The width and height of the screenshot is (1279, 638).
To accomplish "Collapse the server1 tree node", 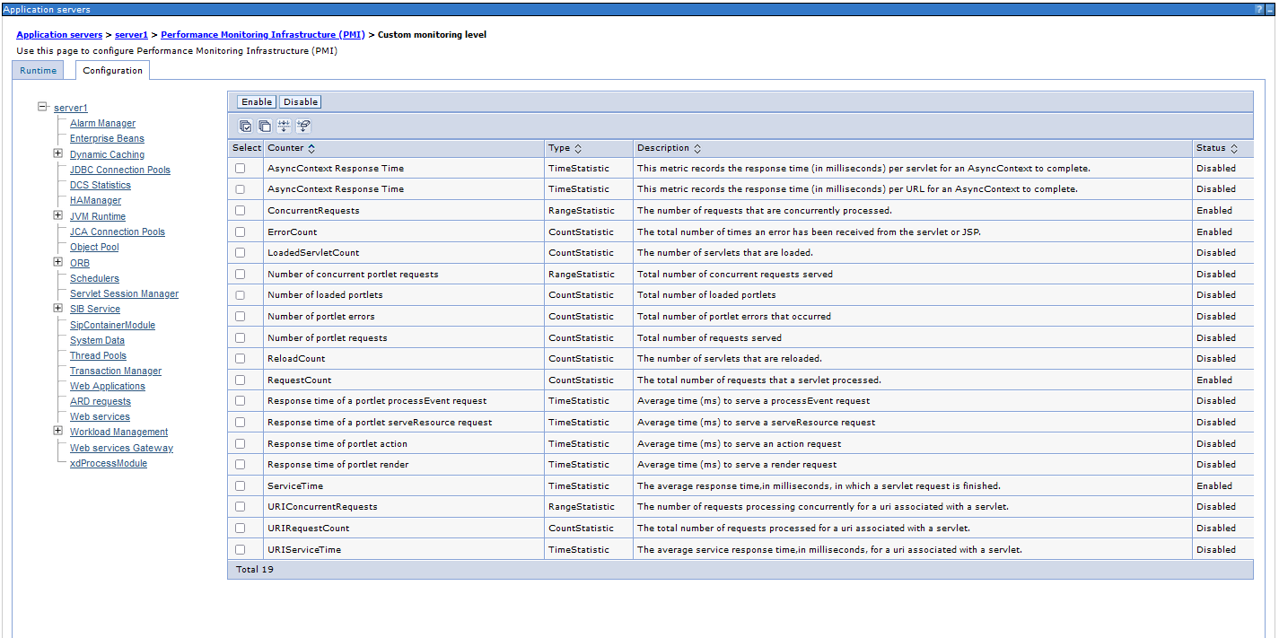I will tap(42, 107).
